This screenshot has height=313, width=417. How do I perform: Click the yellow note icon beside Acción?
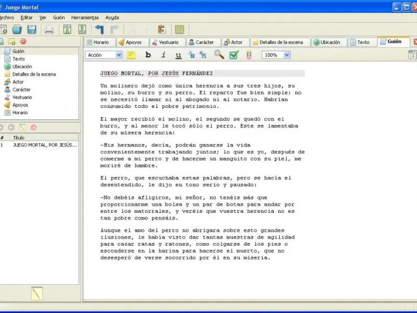131,55
